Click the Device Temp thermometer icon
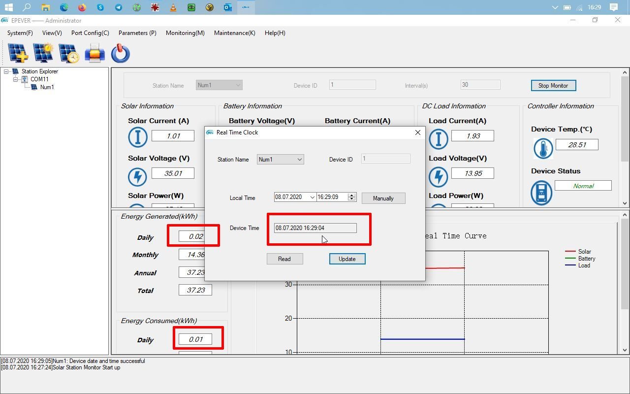This screenshot has height=394, width=630. pyautogui.click(x=543, y=148)
